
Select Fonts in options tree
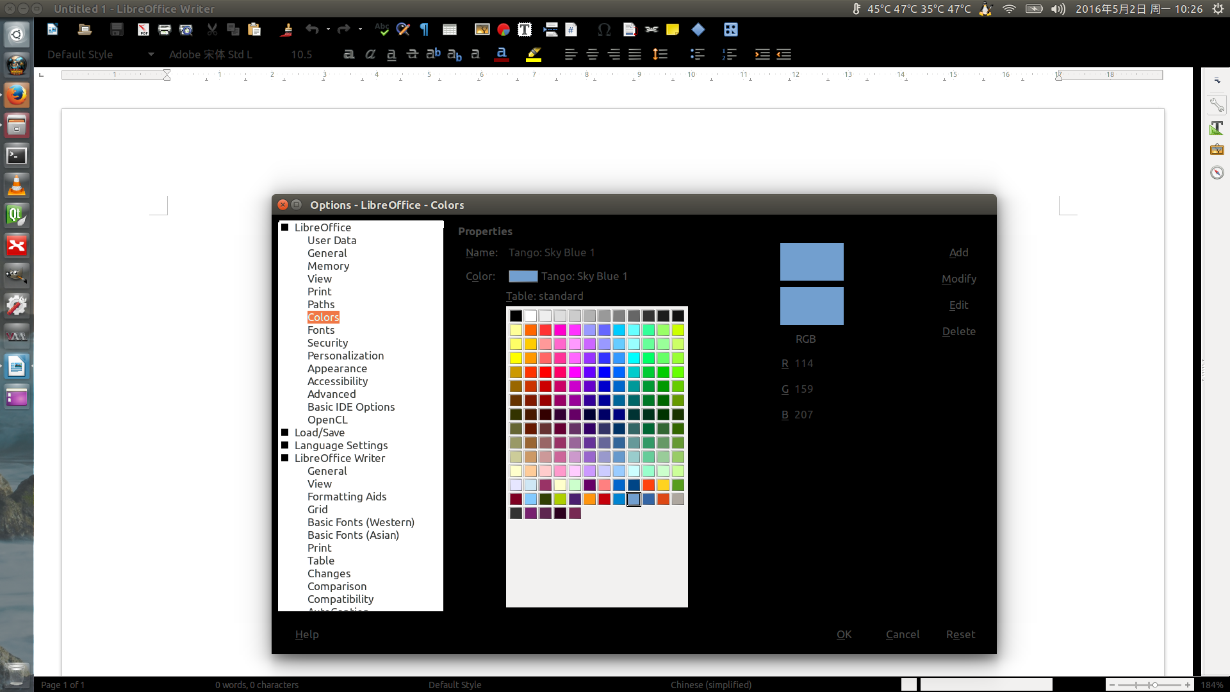(x=321, y=330)
